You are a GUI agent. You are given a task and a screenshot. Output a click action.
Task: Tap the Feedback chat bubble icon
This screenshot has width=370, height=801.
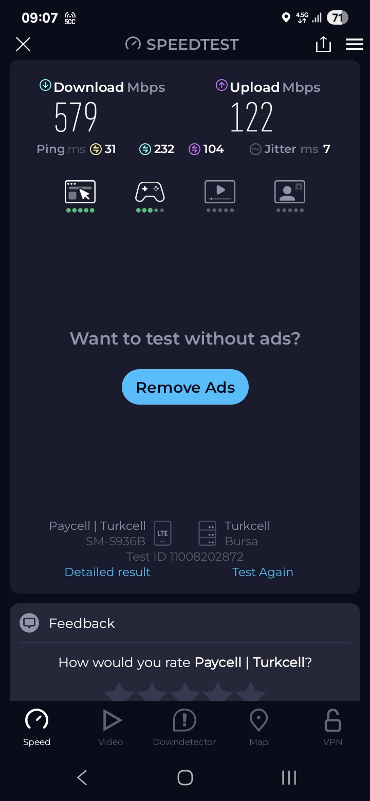tap(29, 623)
